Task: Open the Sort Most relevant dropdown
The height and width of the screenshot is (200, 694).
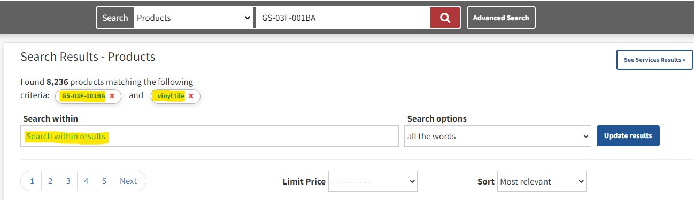Action: coord(542,181)
